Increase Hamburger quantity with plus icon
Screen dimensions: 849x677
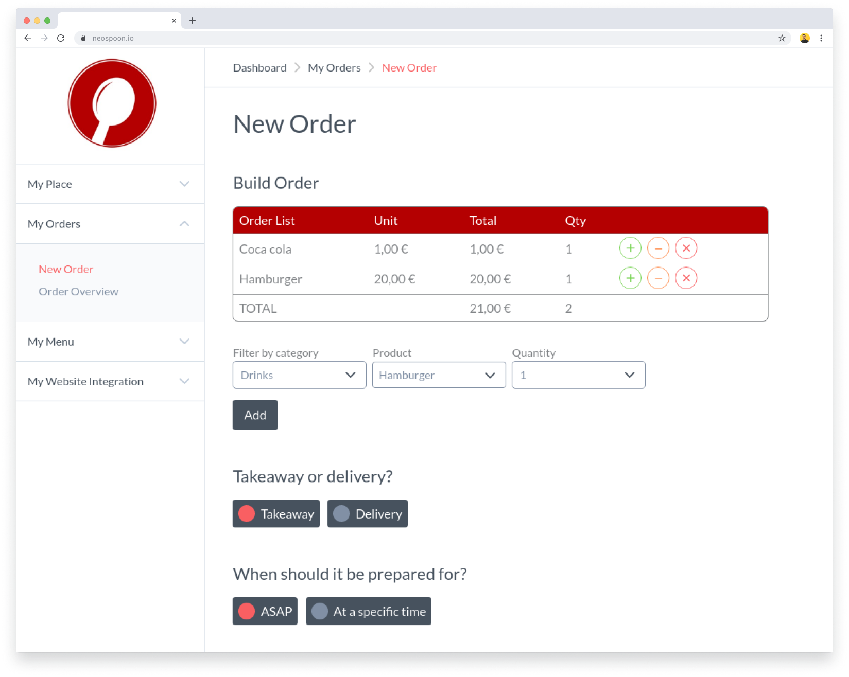pyautogui.click(x=630, y=278)
